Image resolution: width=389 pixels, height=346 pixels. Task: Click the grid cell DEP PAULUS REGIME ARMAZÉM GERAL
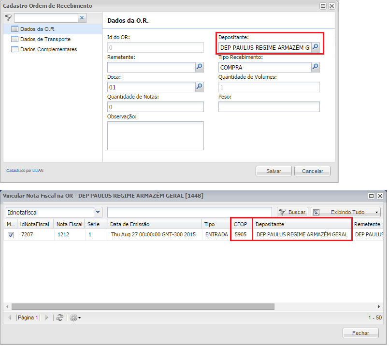pos(302,234)
